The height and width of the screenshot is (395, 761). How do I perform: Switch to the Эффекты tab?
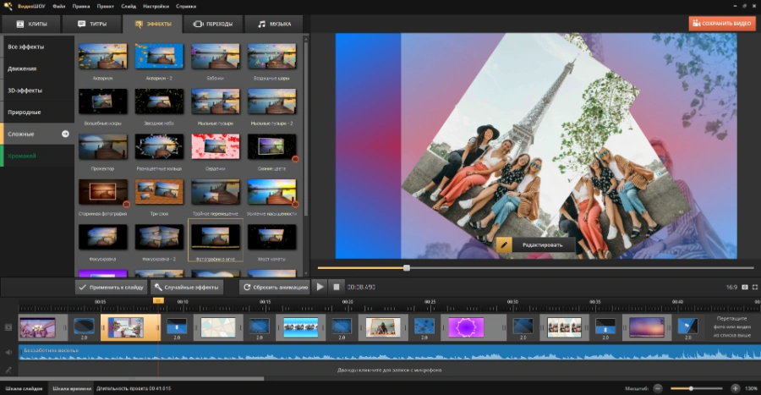152,24
